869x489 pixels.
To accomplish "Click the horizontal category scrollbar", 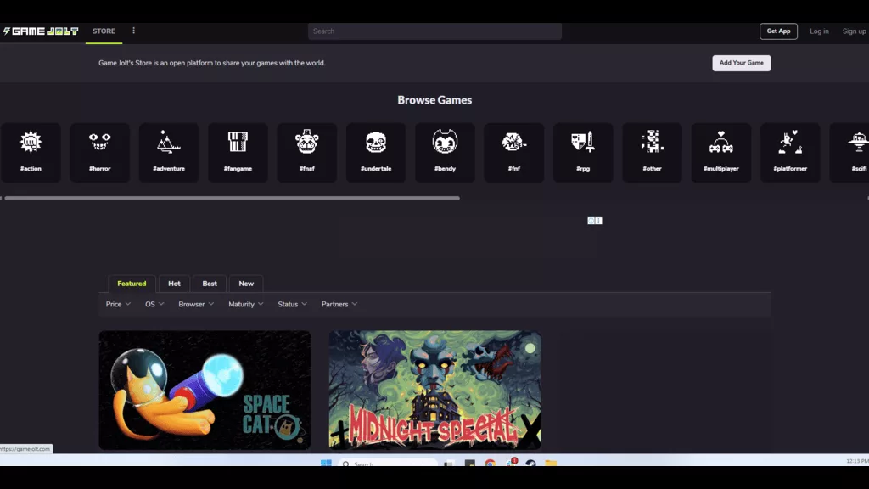I will coord(232,198).
